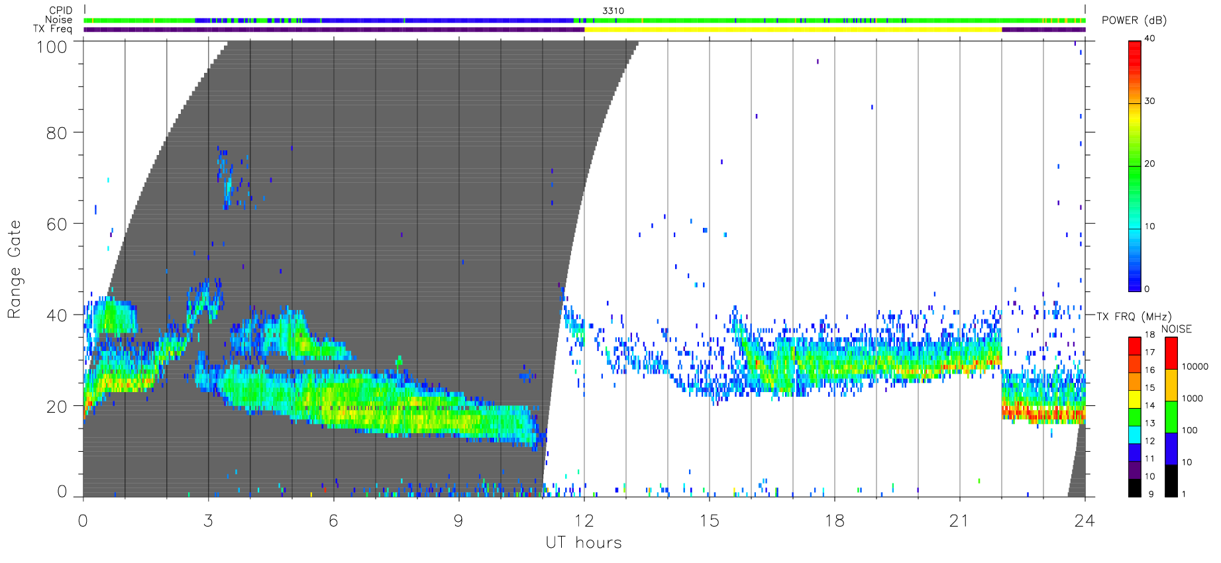1221x563 pixels.
Task: Select the 9 tick on the UT hours axis
Action: [x=458, y=521]
